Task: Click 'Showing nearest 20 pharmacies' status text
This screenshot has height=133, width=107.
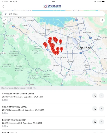Action: pos(19,88)
